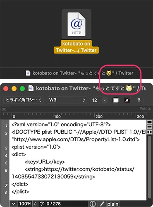Select the HTTP webloc file icon
Image resolution: width=153 pixels, height=207 pixels.
click(76, 24)
